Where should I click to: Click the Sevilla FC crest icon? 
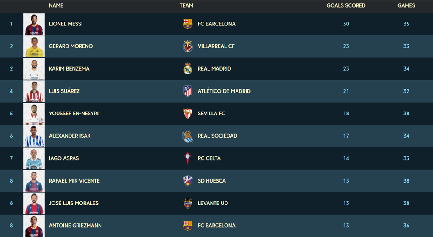187,113
